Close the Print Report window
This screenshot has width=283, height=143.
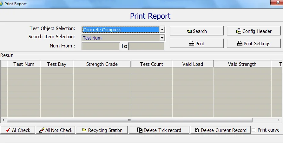276,3
